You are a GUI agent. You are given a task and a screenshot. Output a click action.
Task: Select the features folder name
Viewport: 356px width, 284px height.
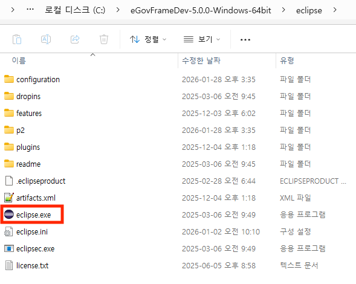tap(29, 113)
